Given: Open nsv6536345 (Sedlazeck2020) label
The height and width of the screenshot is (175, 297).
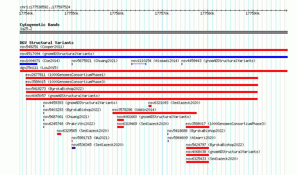Looking at the screenshot, I should (97, 145).
